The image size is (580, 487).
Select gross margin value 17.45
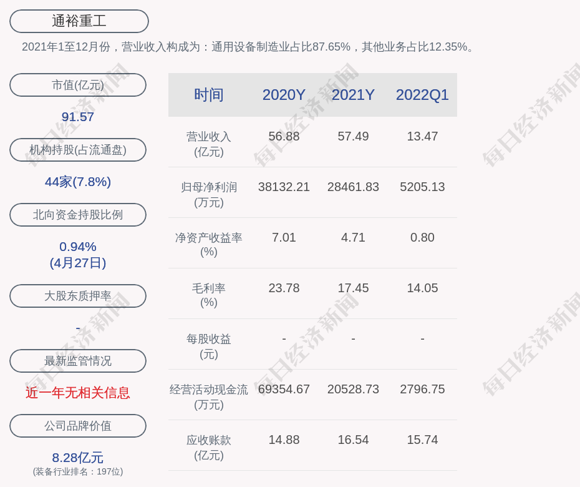353,288
